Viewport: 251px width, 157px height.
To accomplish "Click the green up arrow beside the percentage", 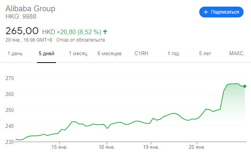I will (x=105, y=32).
